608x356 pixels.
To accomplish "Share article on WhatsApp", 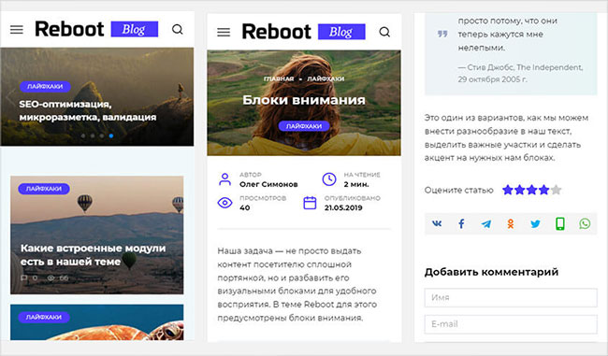I will pyautogui.click(x=585, y=223).
